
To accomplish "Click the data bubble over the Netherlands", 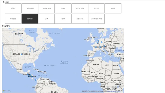I will pos(98,41).
